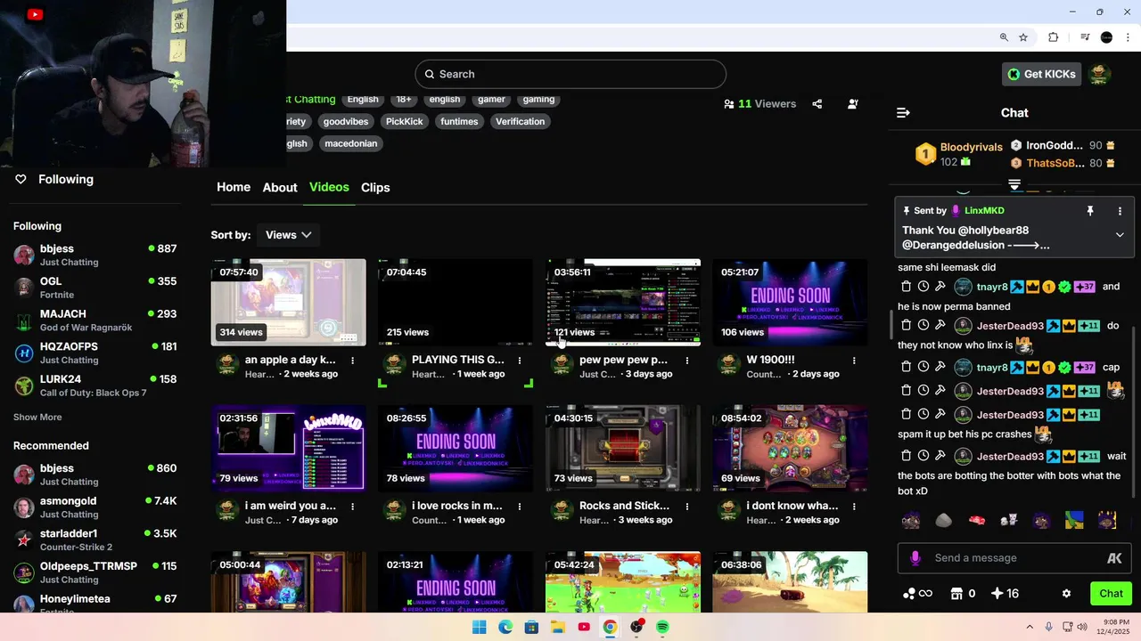1141x641 pixels.
Task: Click the share icon beside viewer count
Action: pyautogui.click(x=817, y=104)
